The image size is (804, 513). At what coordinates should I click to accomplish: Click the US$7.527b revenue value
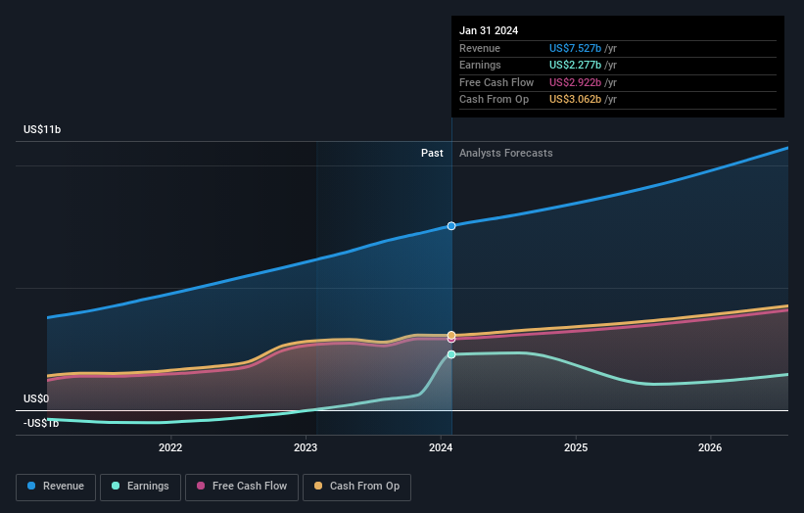pos(575,48)
